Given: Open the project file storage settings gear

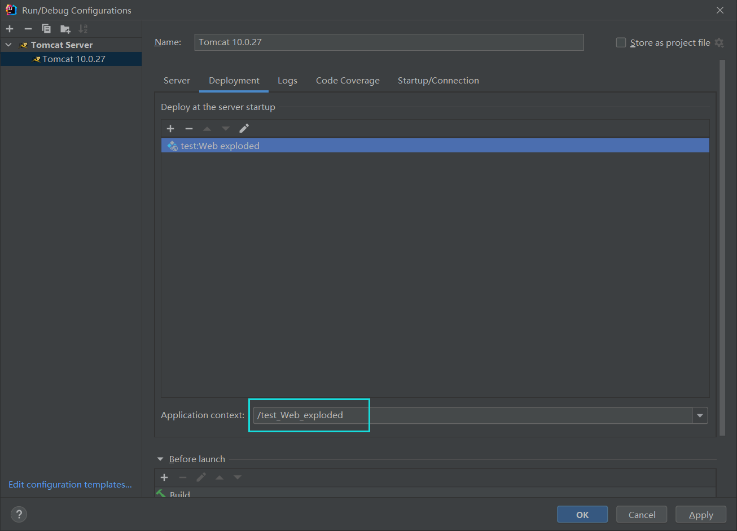Looking at the screenshot, I should point(719,42).
